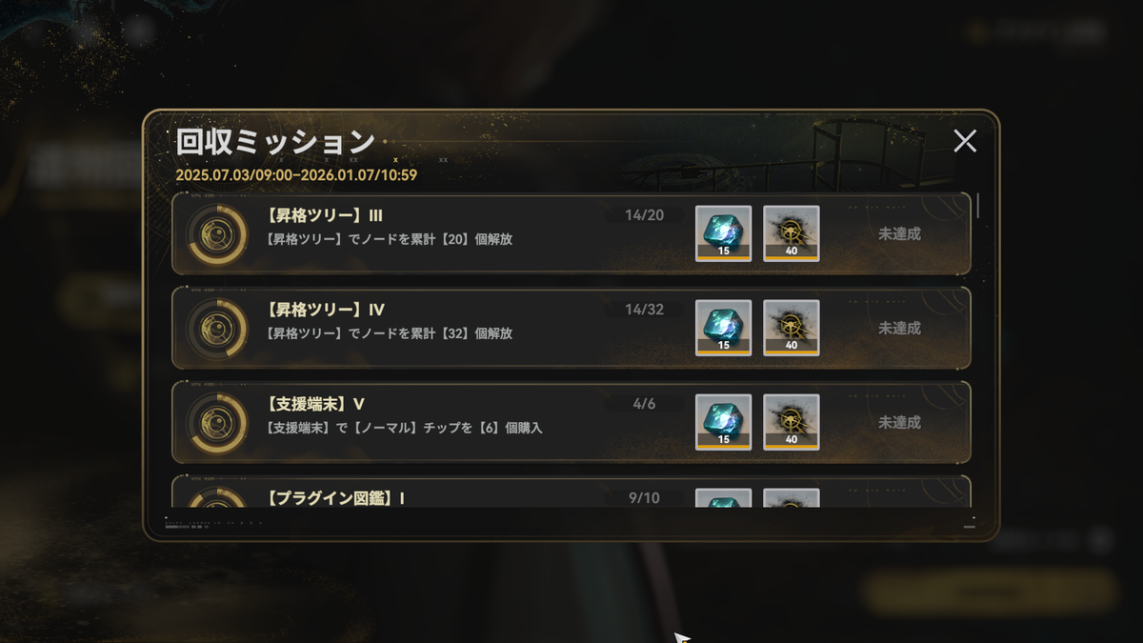Click the gear emblem reward for 【昇格ツリー】III
Image resolution: width=1143 pixels, height=643 pixels.
[792, 233]
